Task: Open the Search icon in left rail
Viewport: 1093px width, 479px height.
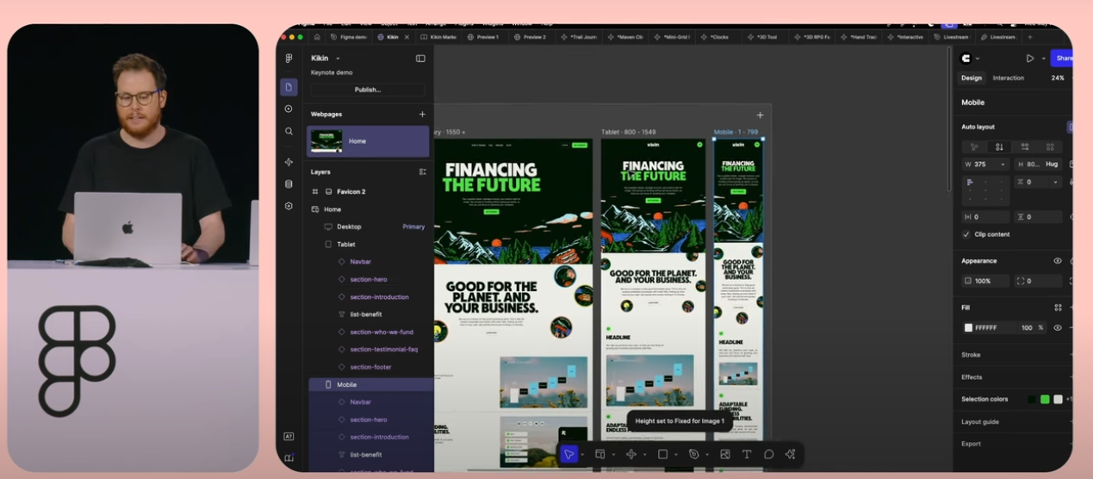Action: click(x=289, y=131)
